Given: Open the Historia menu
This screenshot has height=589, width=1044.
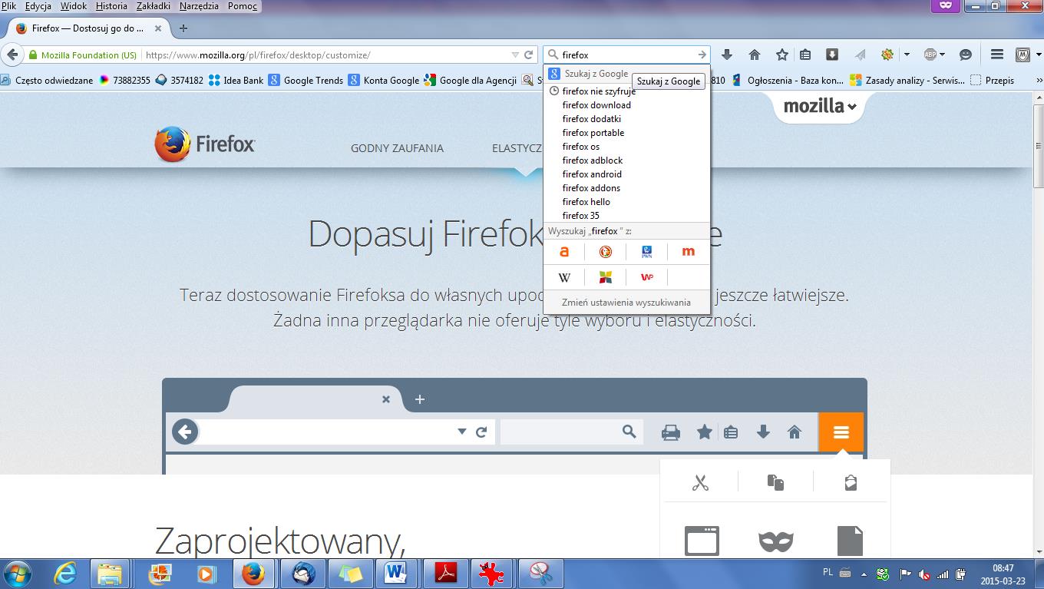Looking at the screenshot, I should 111,6.
